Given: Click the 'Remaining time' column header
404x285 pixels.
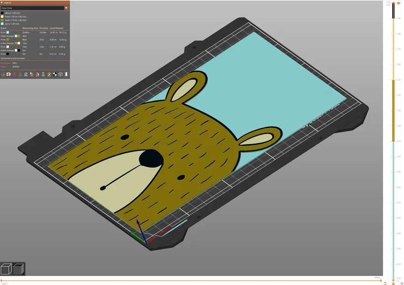Looking at the screenshot, I should coord(30,28).
